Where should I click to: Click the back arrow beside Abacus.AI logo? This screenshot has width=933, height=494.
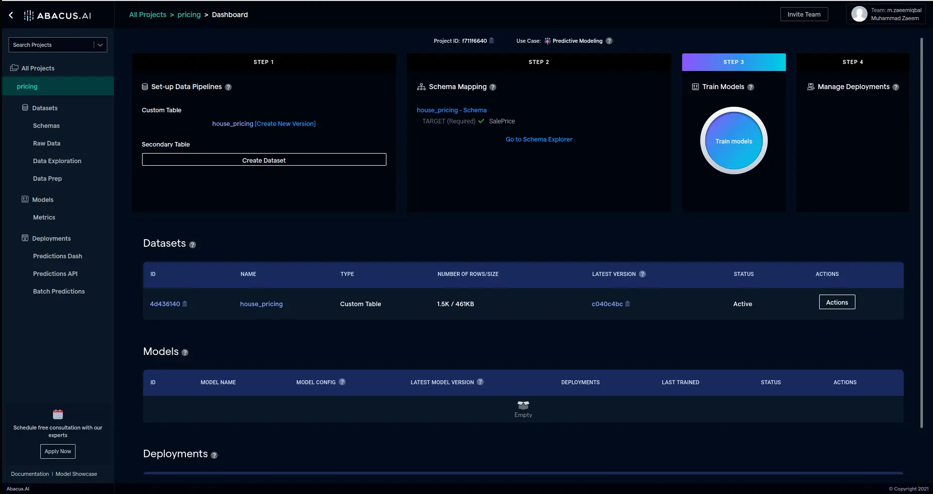click(x=11, y=15)
